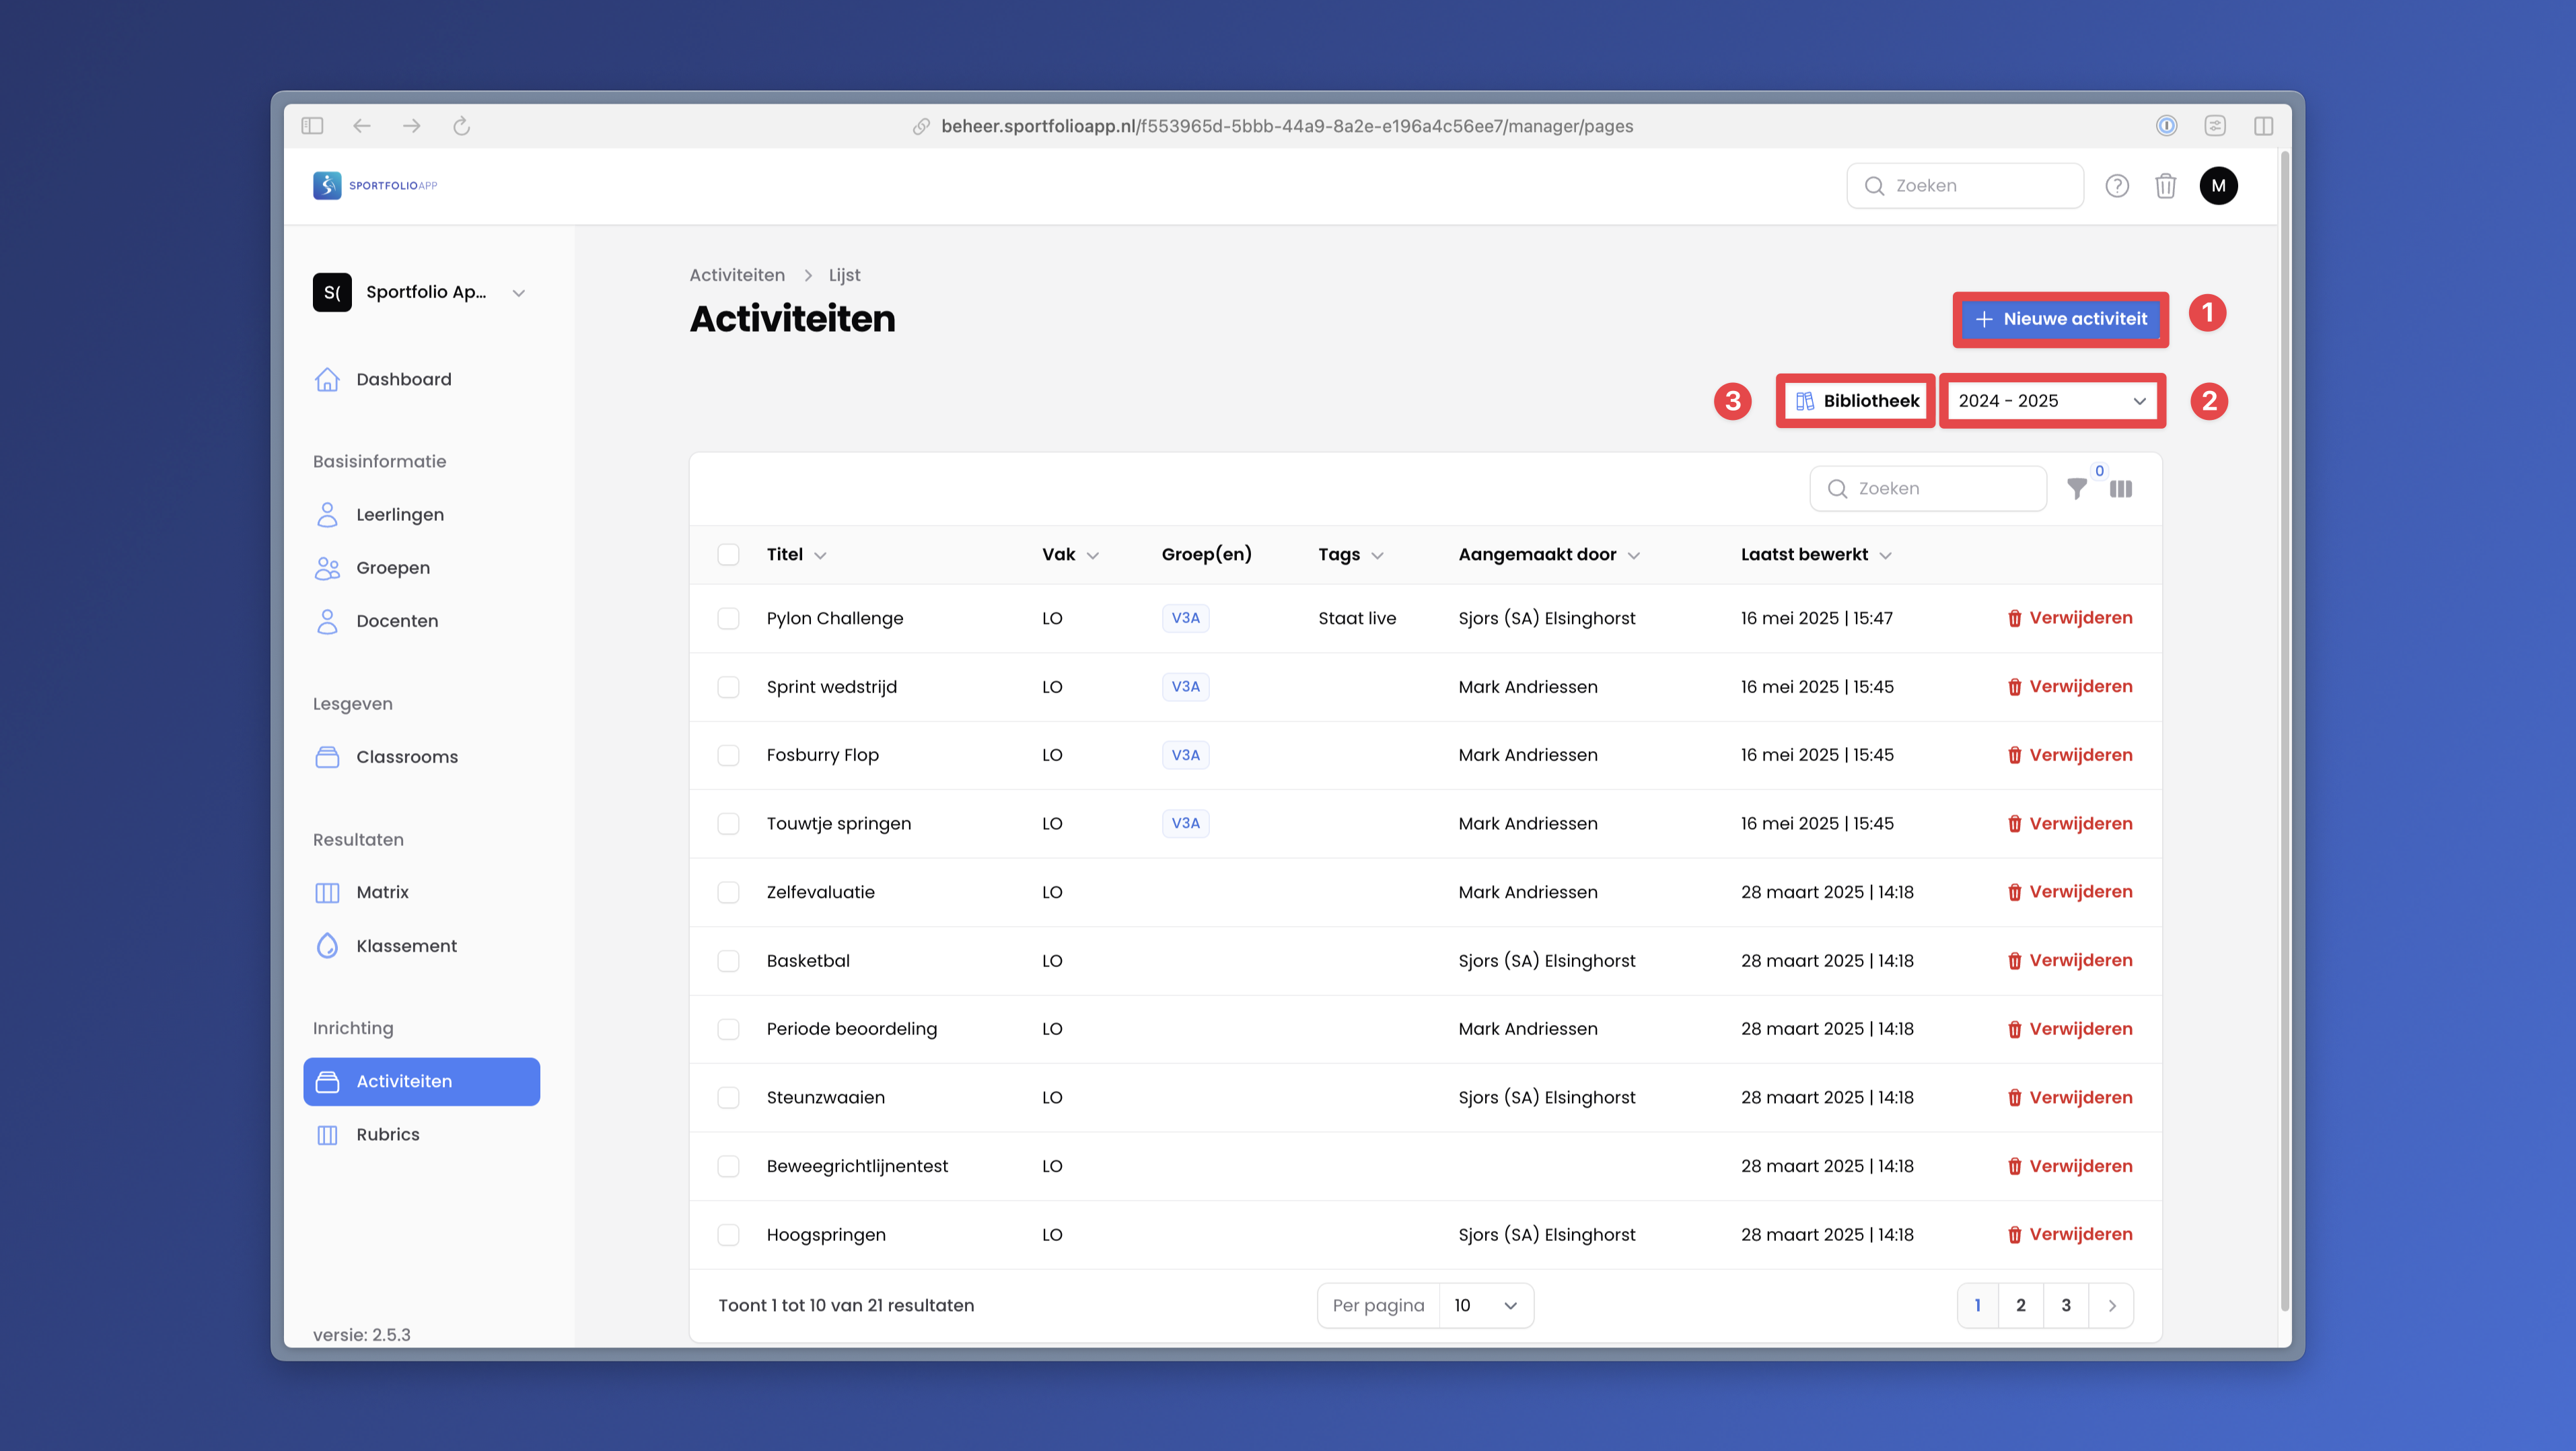Image resolution: width=2576 pixels, height=1451 pixels.
Task: Select Activiteiten in sidebar
Action: tap(422, 1082)
